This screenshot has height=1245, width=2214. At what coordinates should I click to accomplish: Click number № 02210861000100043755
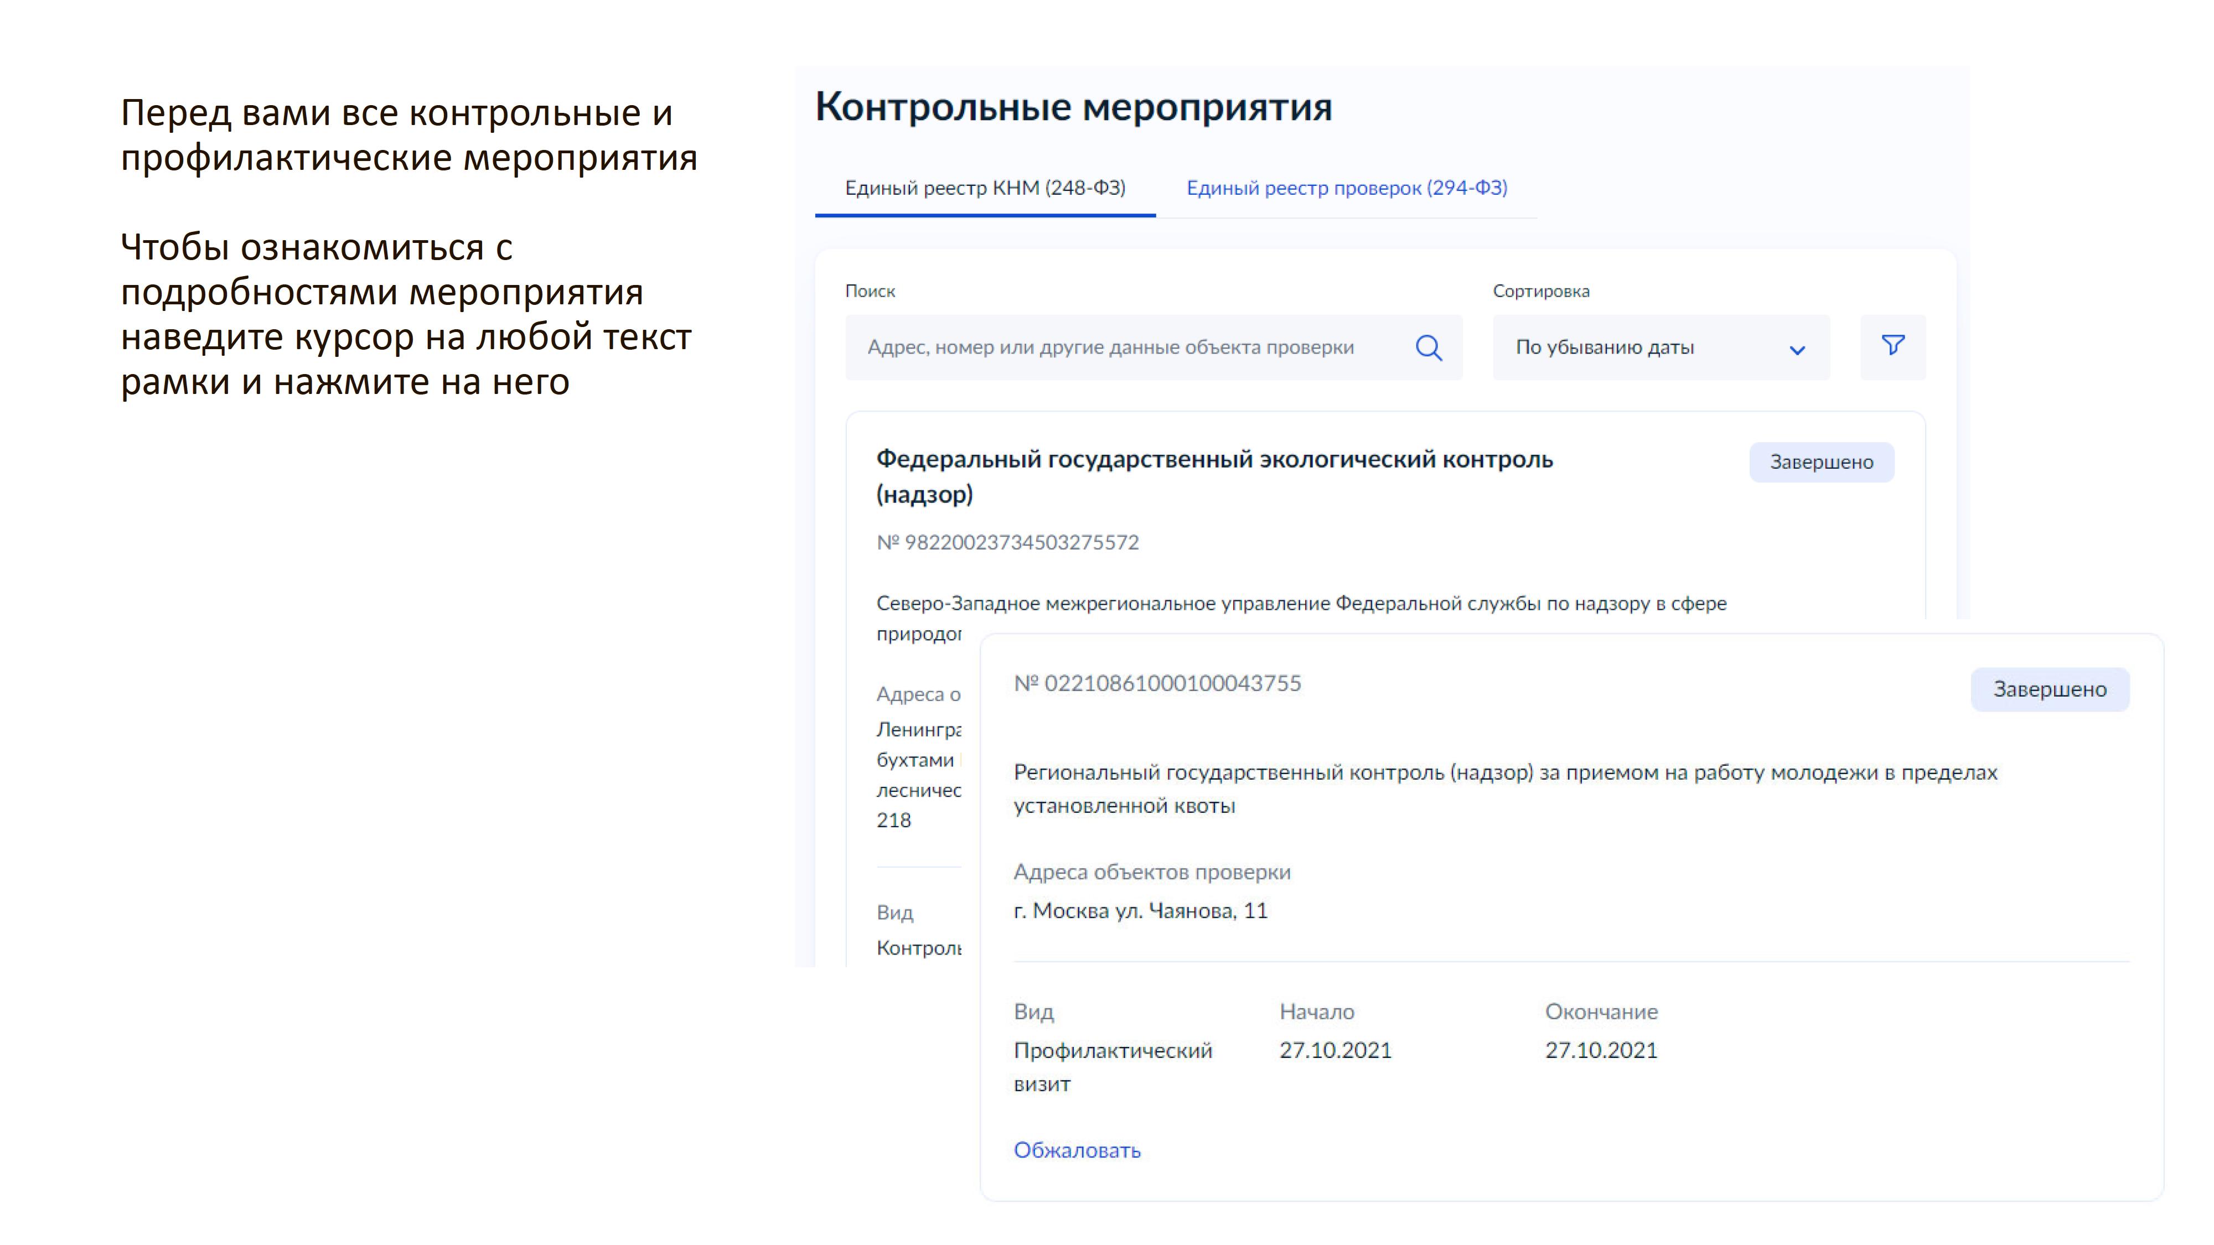tap(1157, 683)
